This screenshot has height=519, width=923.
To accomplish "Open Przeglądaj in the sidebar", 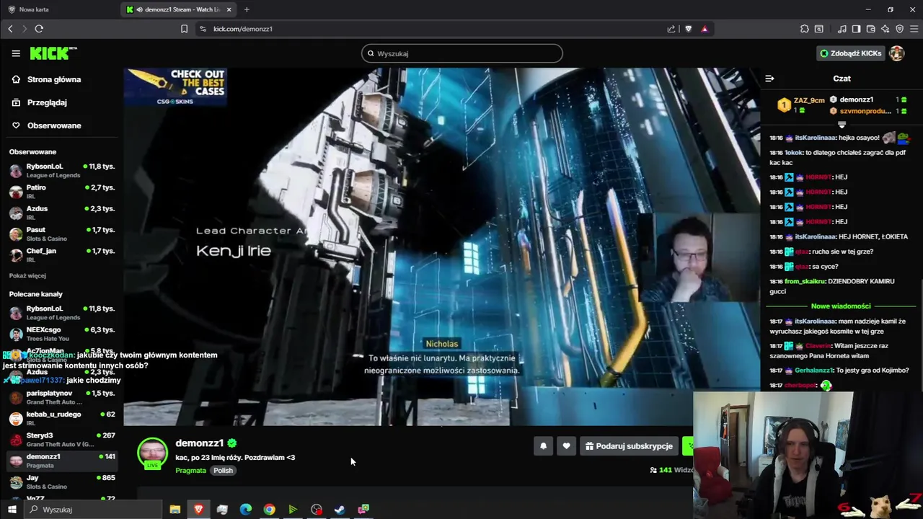I will (x=47, y=102).
